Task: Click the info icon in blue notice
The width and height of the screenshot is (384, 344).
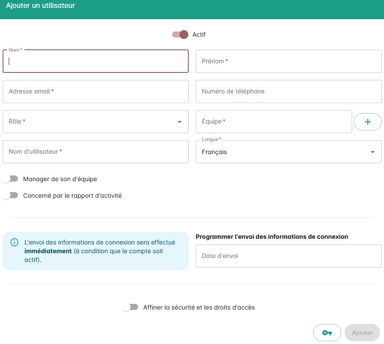Action: click(14, 242)
